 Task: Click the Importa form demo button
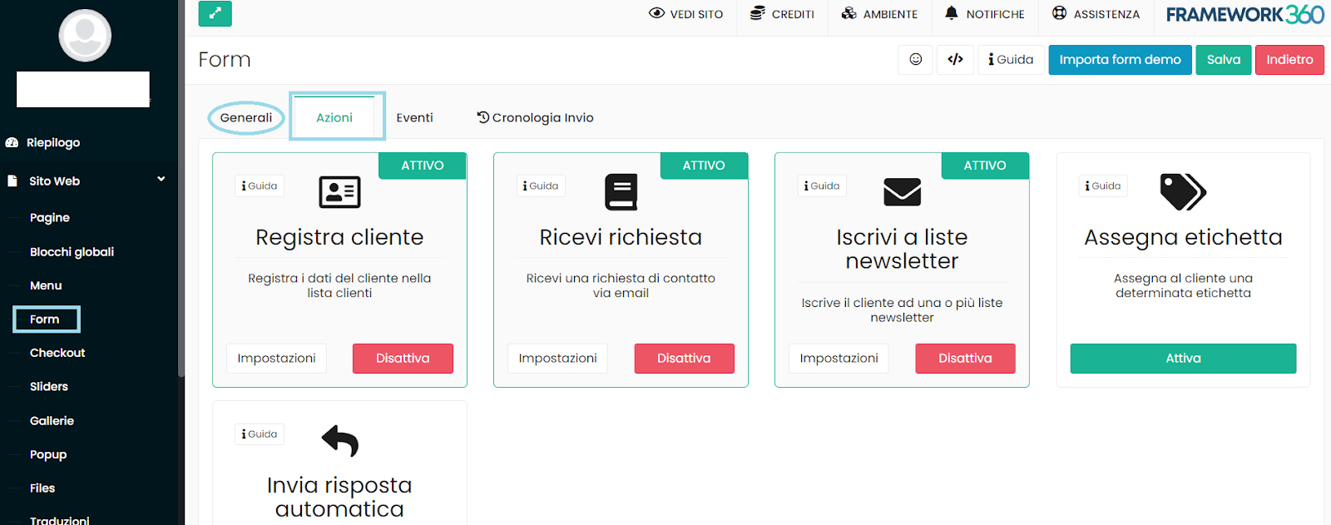(x=1120, y=60)
